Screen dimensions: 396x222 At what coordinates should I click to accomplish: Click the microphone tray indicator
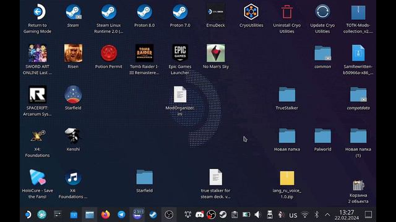pos(281,215)
